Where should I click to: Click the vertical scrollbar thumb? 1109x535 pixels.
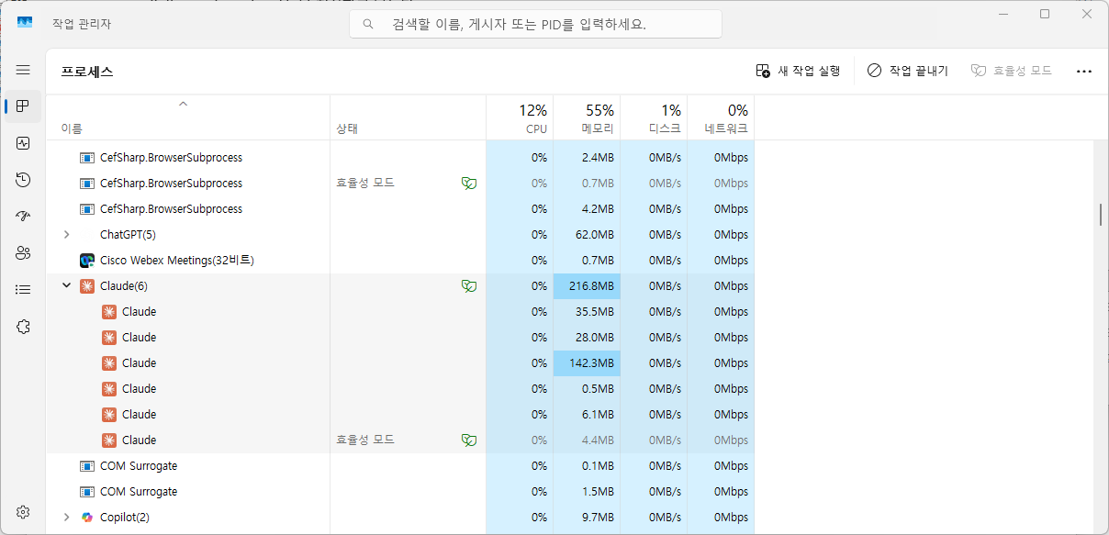click(x=1101, y=214)
